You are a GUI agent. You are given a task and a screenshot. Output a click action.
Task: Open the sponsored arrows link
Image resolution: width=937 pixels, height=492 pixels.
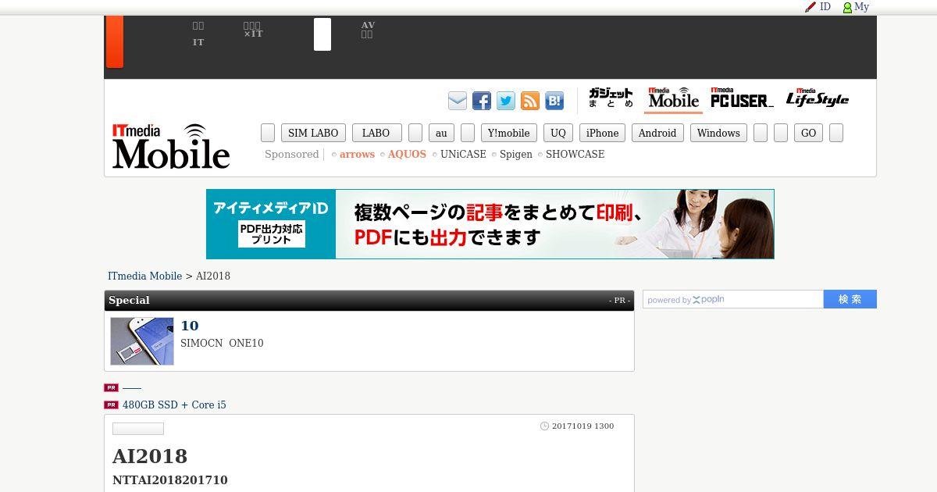coord(357,155)
